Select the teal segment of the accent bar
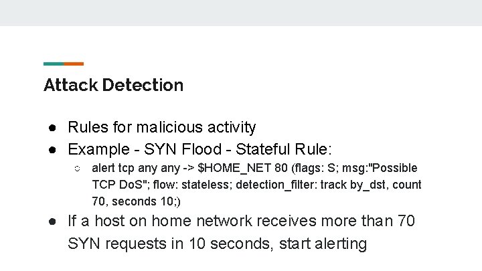Viewport: 482px width, 271px height. coord(54,64)
